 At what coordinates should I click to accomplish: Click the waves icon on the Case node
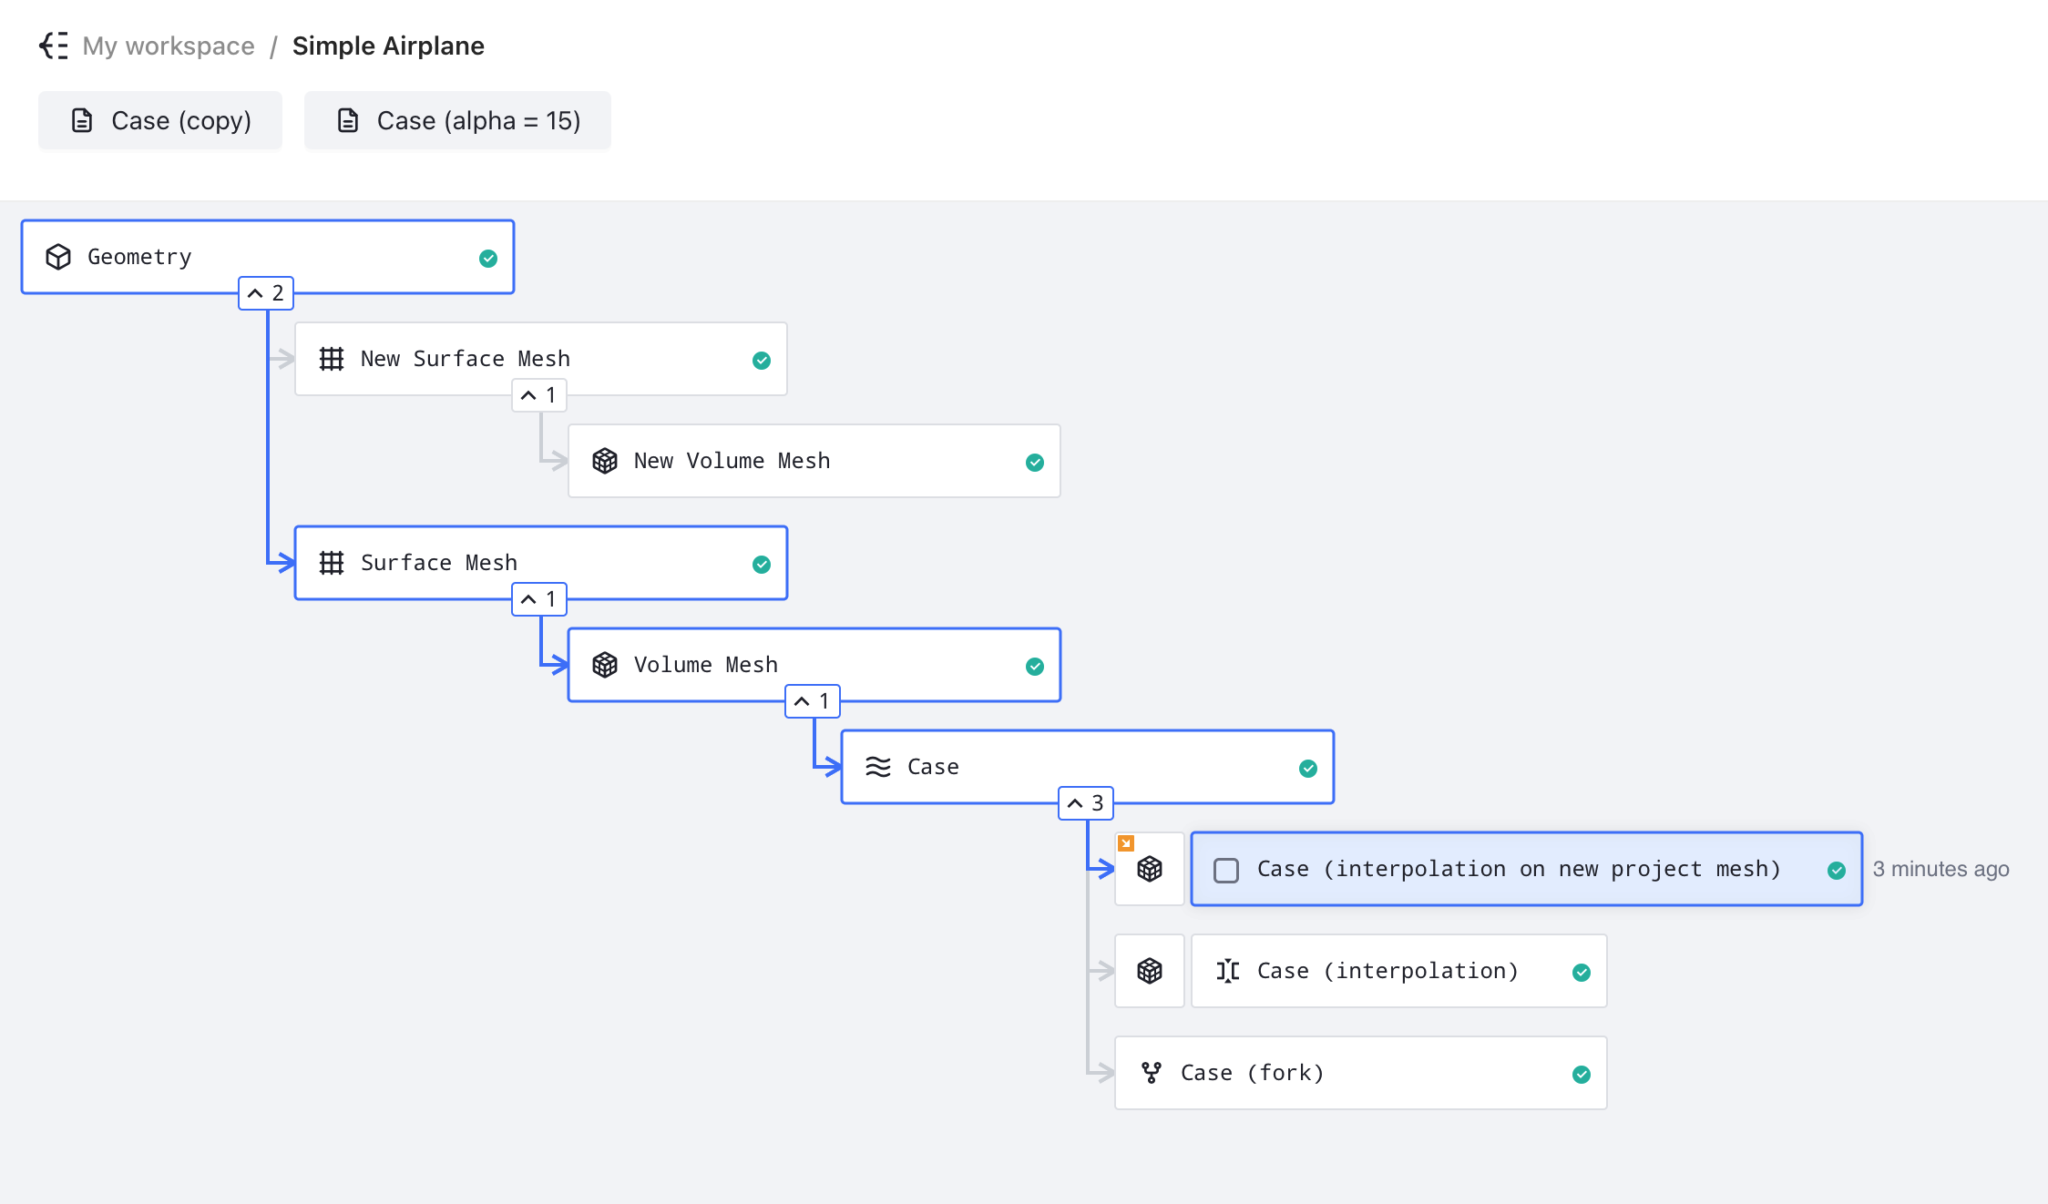click(x=878, y=767)
